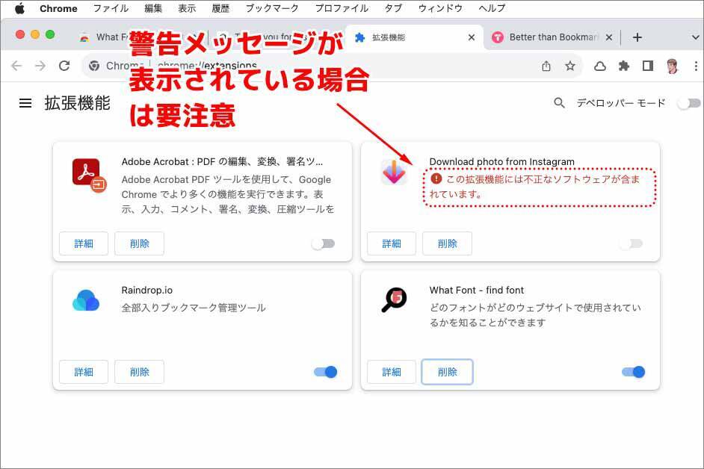Disable the Raindrop.io extension toggle
Viewport: 704px width, 469px height.
pyautogui.click(x=326, y=372)
